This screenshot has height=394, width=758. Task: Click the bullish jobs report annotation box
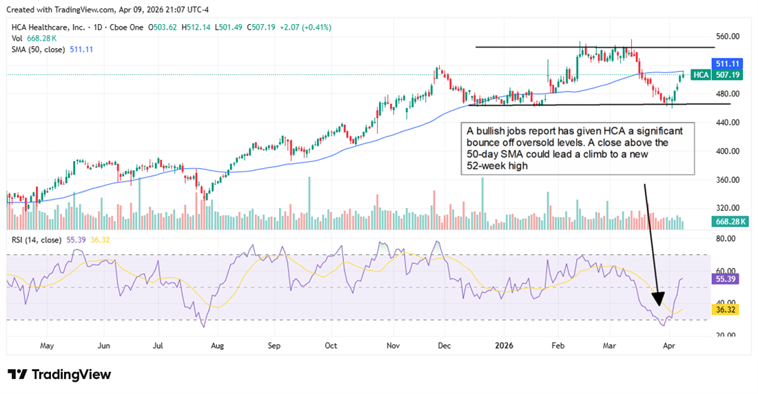tap(577, 148)
